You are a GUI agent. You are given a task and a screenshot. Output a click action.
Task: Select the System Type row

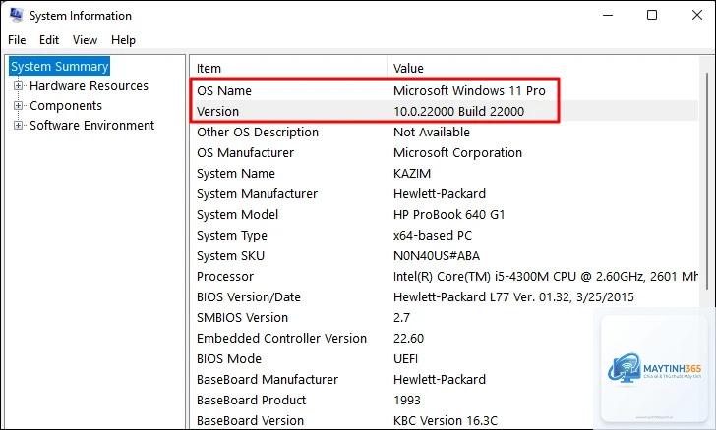(x=445, y=236)
